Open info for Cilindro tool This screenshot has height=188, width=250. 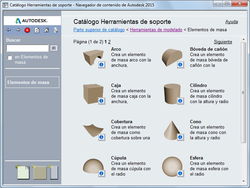(180, 101)
